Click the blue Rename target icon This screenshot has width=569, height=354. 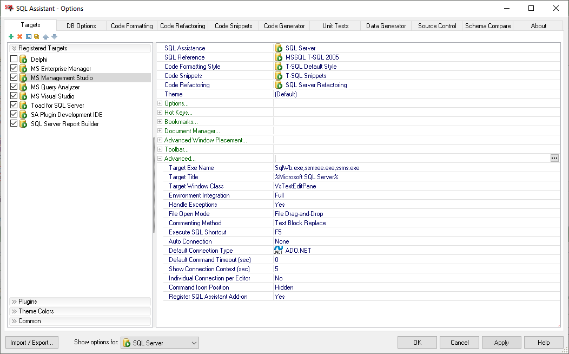28,37
